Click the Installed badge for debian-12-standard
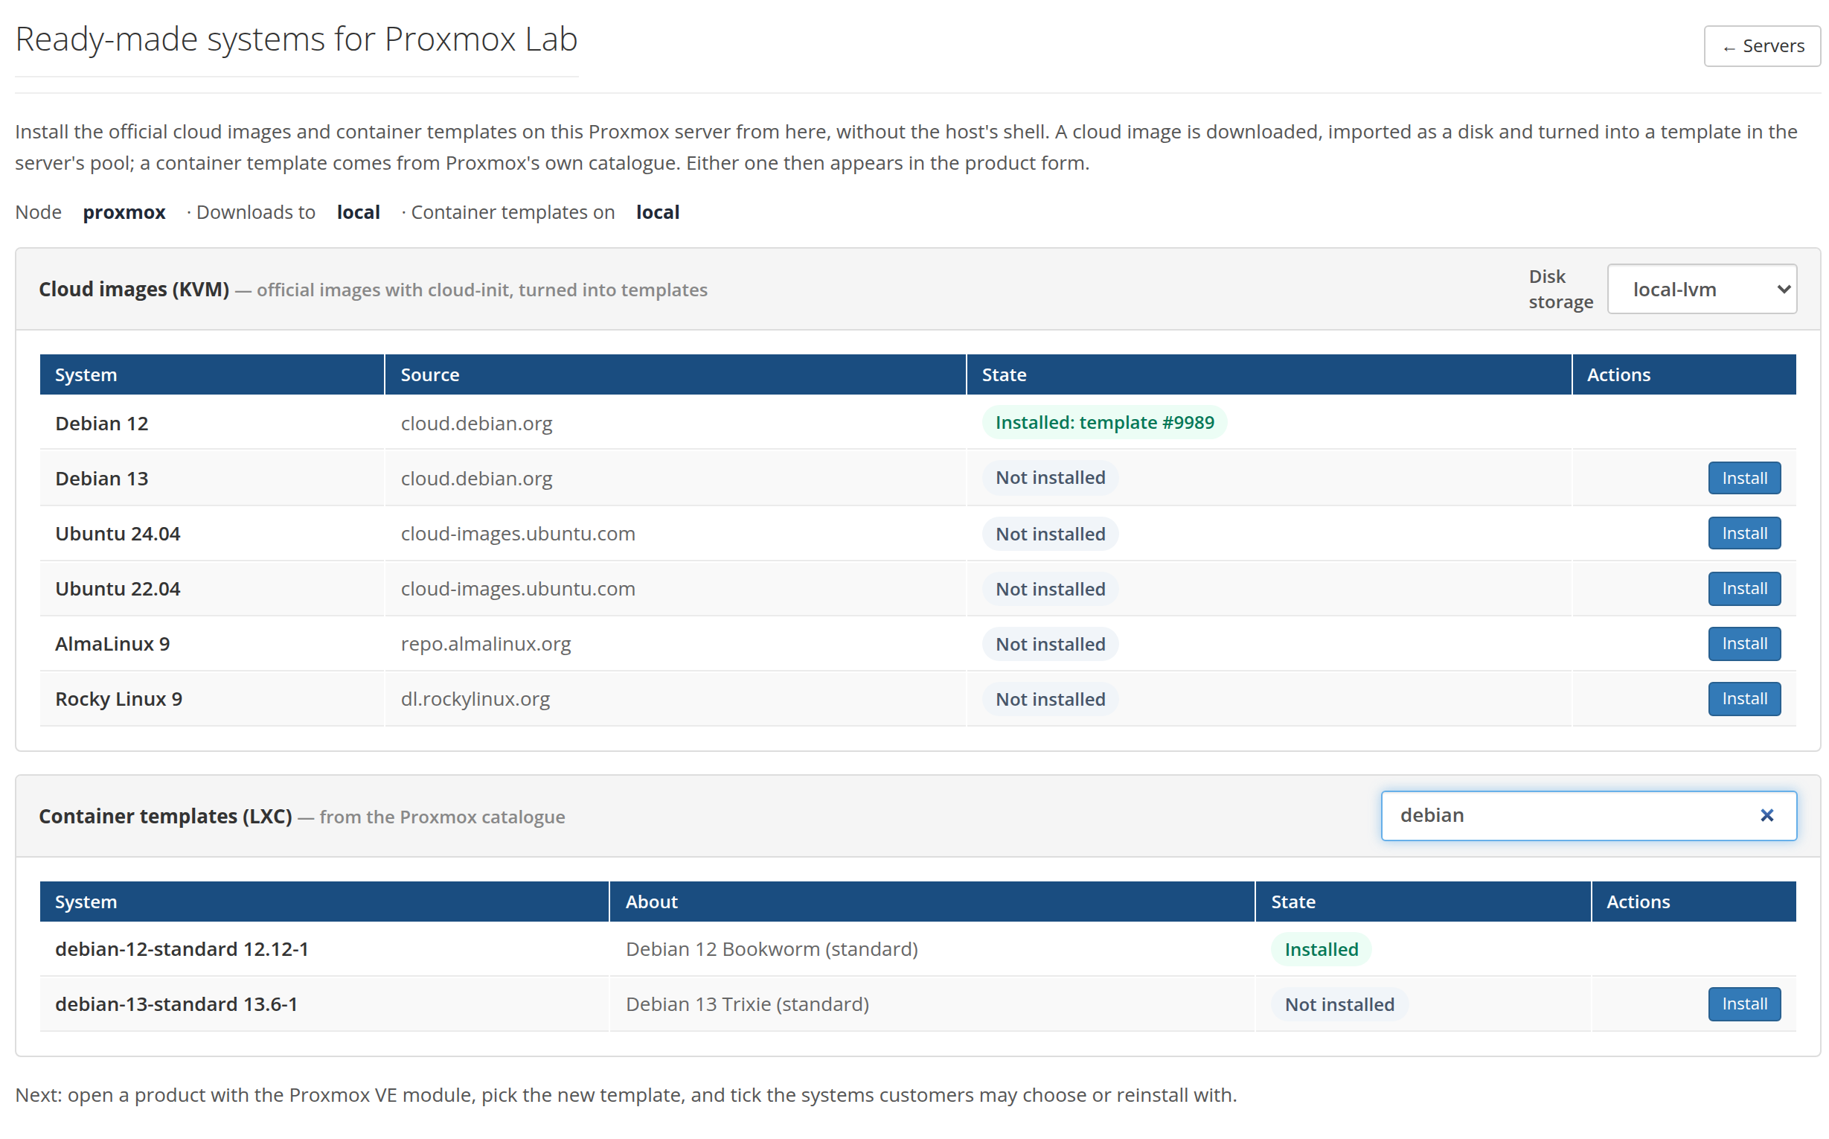 (1322, 949)
